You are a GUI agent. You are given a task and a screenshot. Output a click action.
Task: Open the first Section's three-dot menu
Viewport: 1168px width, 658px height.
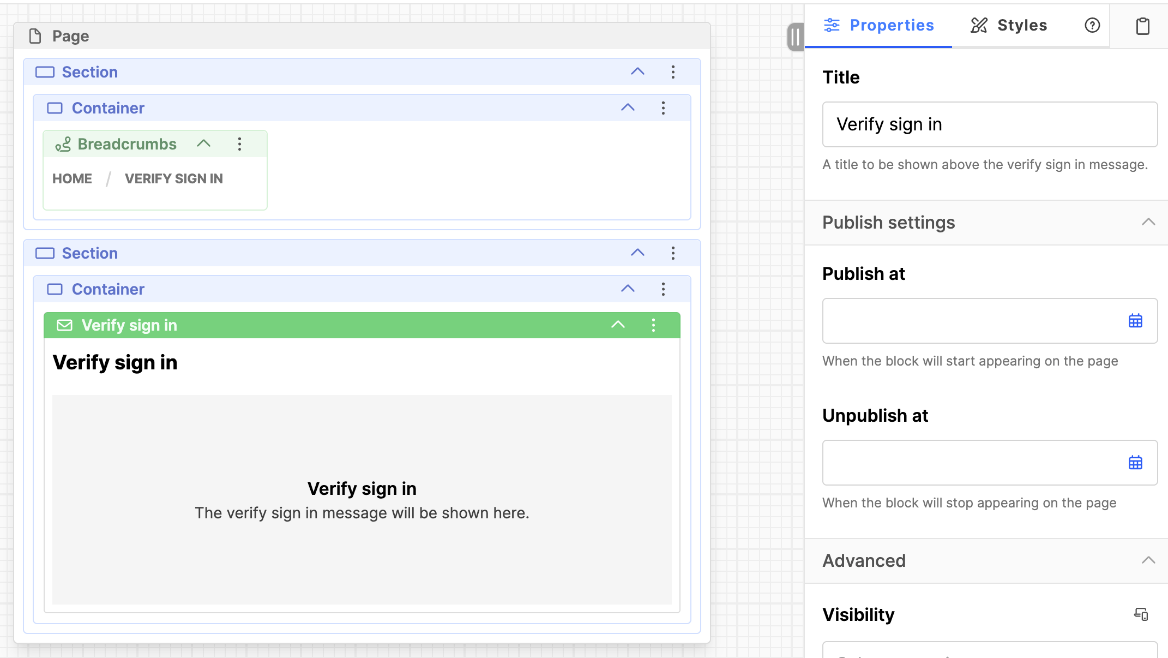coord(673,72)
